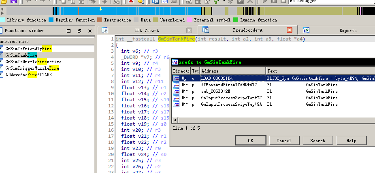Click the Regular function legend color swatch
Image resolution: width=375 pixels, height=173 pixels.
tap(51, 20)
